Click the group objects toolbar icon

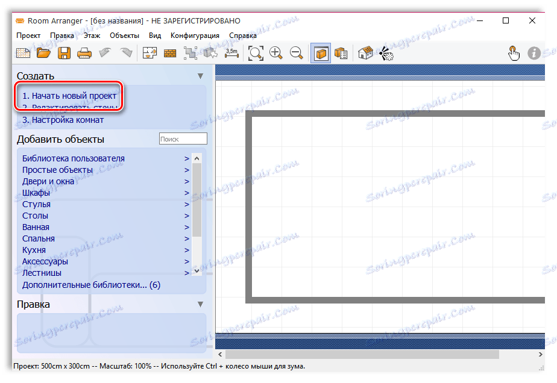(x=190, y=53)
